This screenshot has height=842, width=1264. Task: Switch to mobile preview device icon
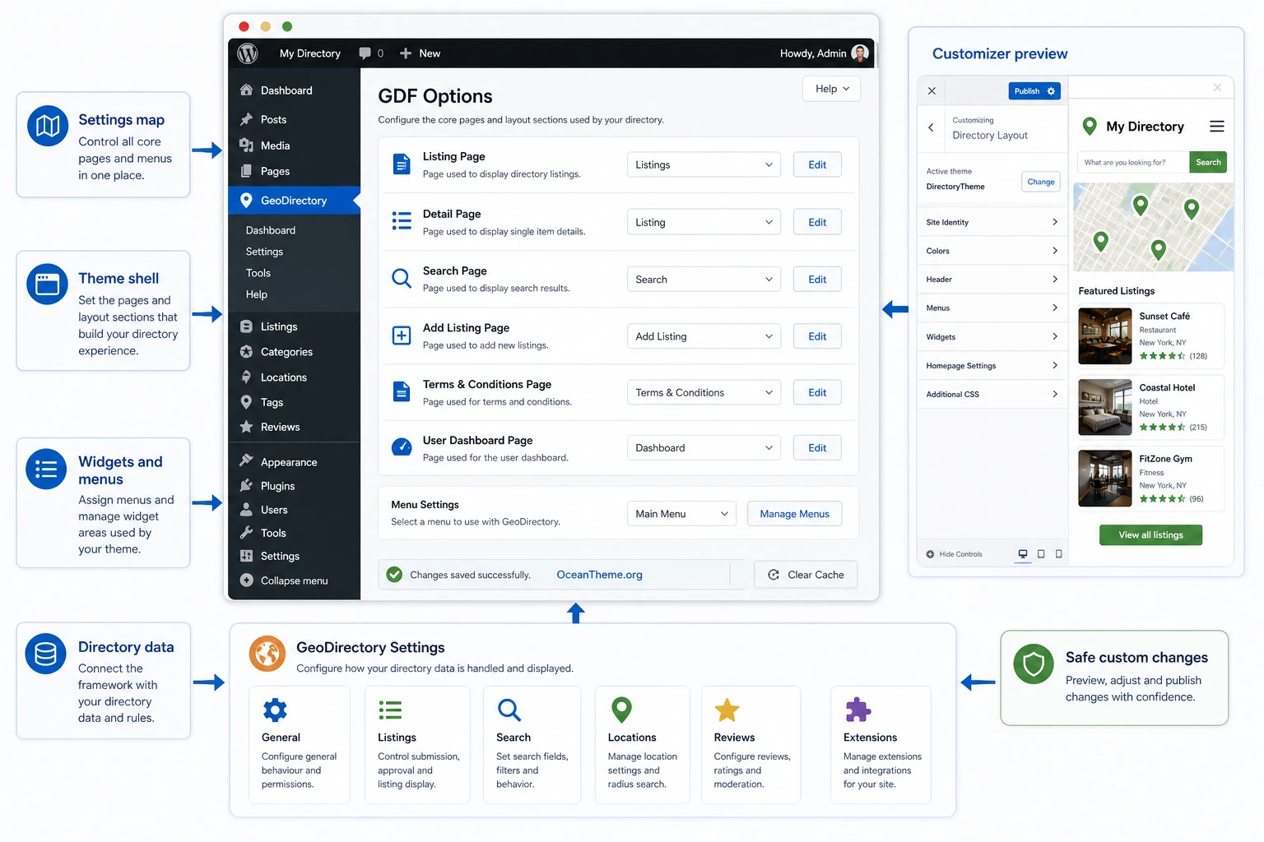pyautogui.click(x=1059, y=554)
